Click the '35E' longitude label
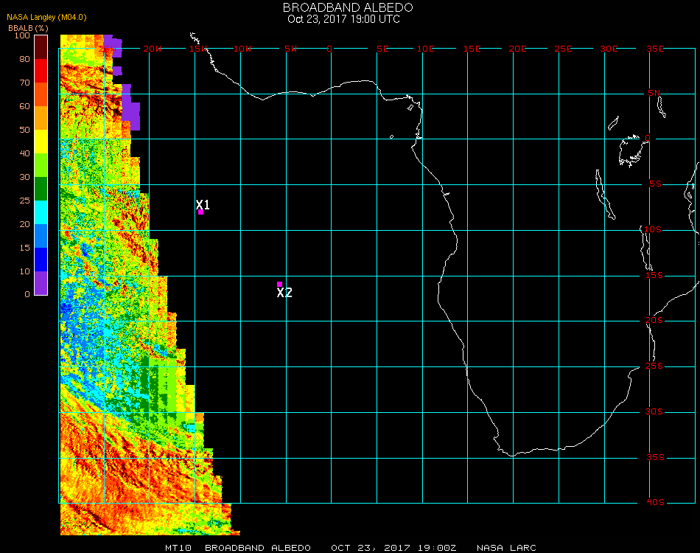Screen dimensions: 700x553 pos(655,49)
